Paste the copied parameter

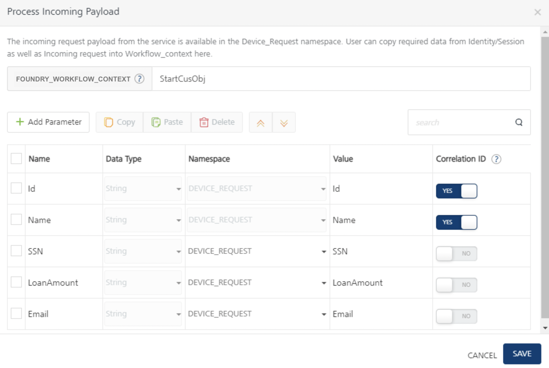(167, 122)
